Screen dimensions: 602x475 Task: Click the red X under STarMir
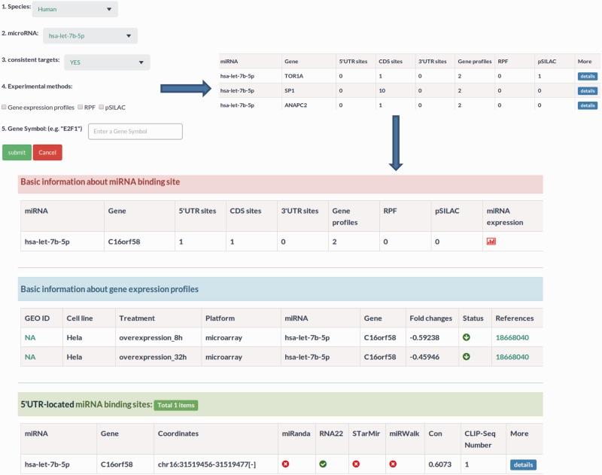coord(356,464)
